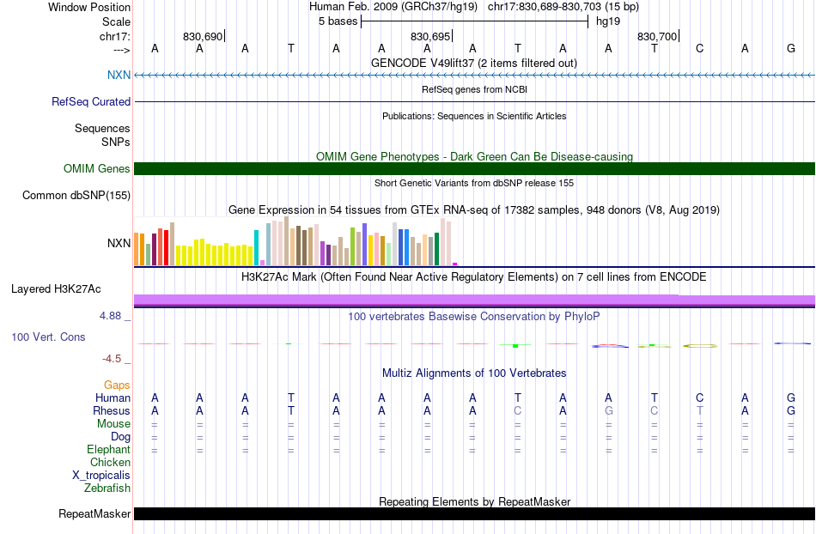Click the dark green OMIM Genes bar
Viewport: 816px width, 534px height.
pyautogui.click(x=474, y=168)
